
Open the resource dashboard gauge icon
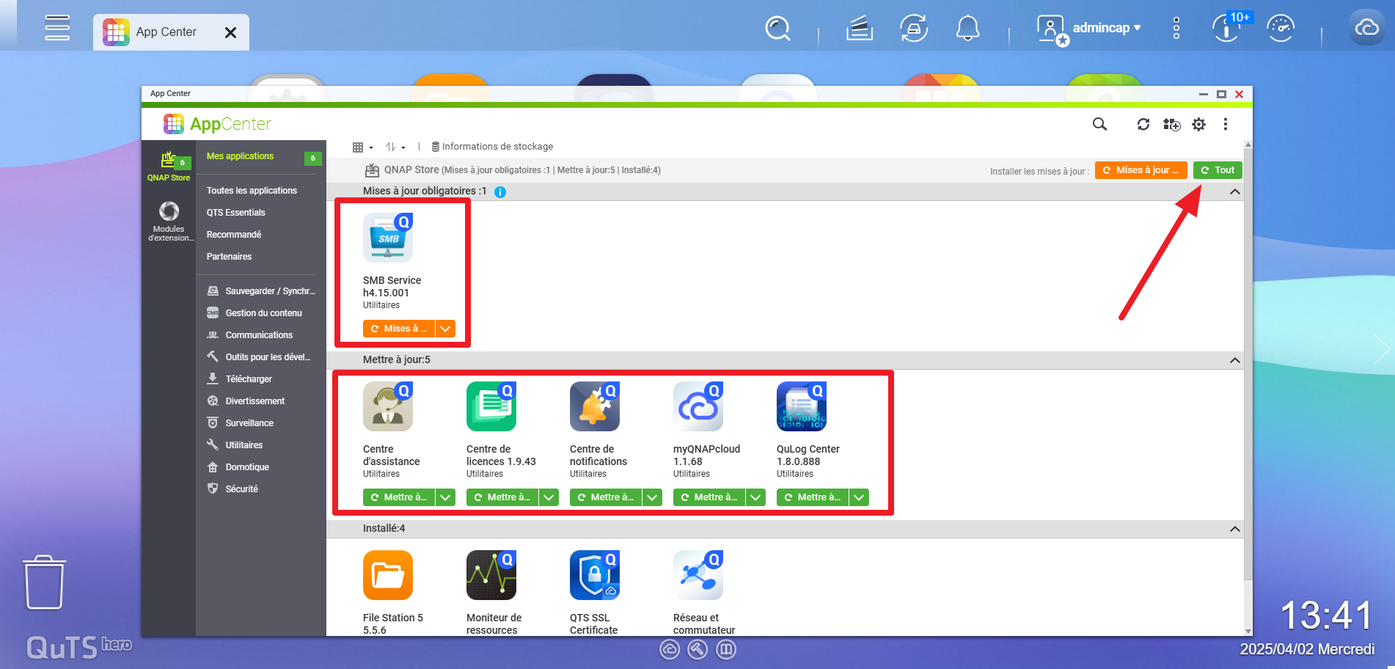(1281, 29)
